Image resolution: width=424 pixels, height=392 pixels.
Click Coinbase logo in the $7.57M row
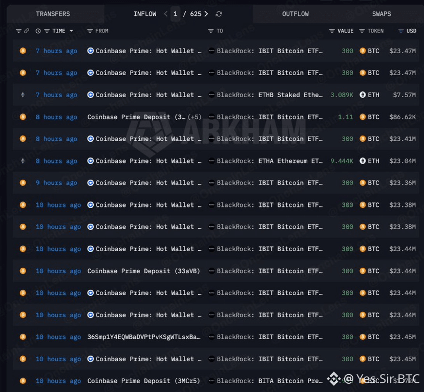pyautogui.click(x=91, y=95)
